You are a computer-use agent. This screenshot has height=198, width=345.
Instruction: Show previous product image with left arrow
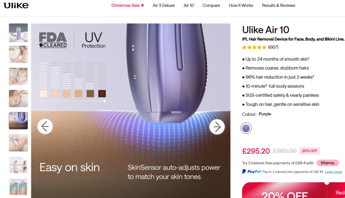(x=45, y=127)
